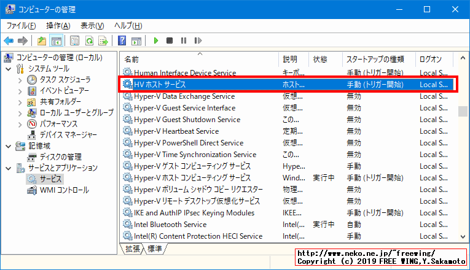Click gear icon of Hyper-V Heartbeat Service
Screen dimensions: 470x270
click(128, 131)
